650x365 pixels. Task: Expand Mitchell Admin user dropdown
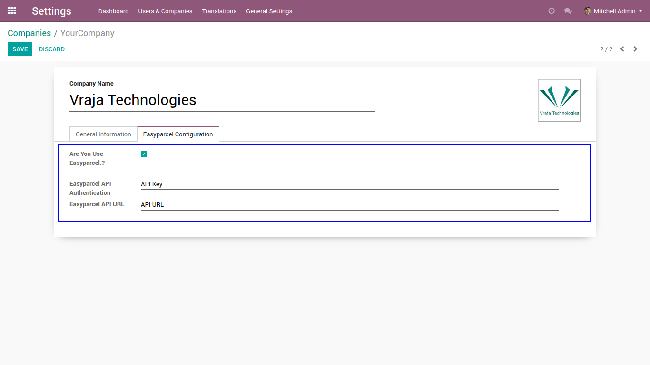(x=613, y=11)
